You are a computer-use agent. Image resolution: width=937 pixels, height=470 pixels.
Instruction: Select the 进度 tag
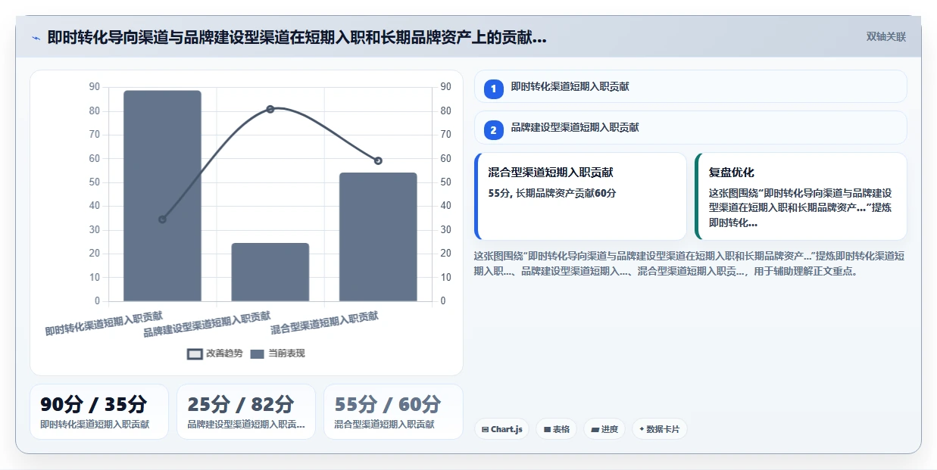pos(604,429)
